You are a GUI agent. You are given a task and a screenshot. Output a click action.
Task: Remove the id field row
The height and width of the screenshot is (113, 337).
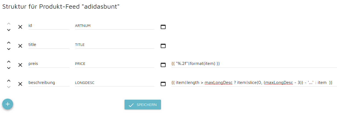20,27
